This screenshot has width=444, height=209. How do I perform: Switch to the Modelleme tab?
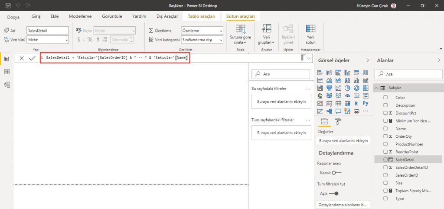[x=80, y=16]
